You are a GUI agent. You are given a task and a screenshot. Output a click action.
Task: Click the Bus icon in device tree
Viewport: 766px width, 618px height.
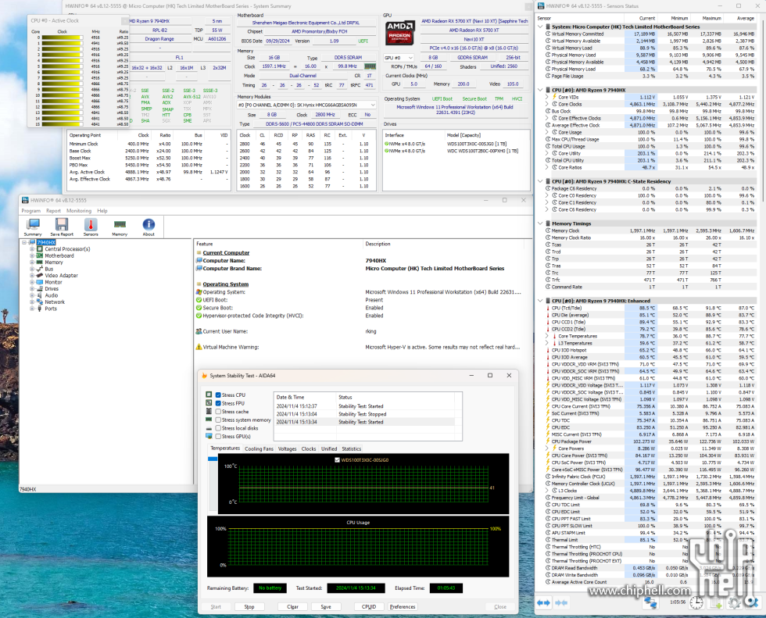[40, 269]
